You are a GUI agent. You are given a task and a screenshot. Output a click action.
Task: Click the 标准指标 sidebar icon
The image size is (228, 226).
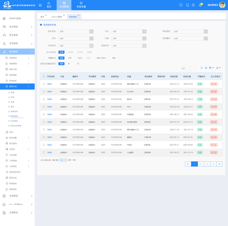[7, 183]
